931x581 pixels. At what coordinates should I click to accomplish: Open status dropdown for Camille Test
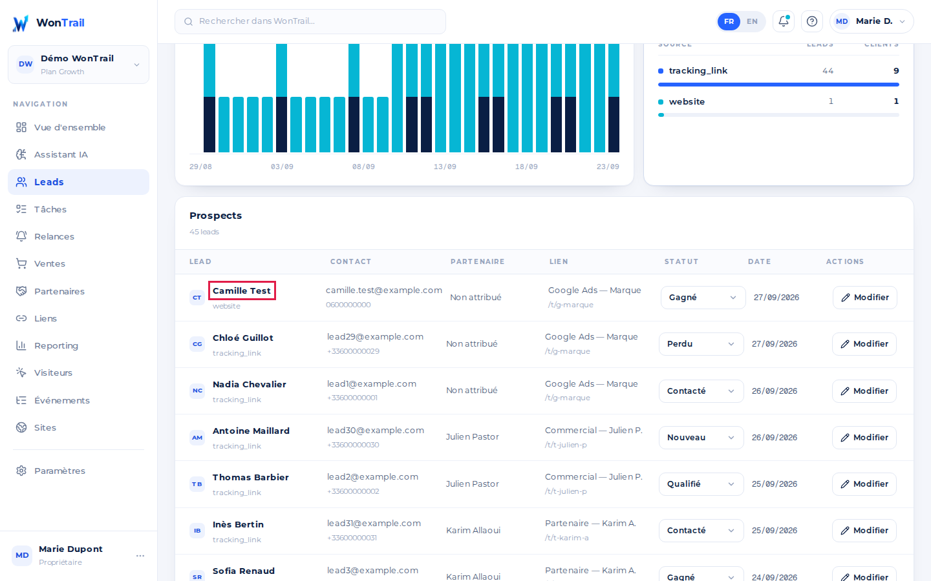703,298
